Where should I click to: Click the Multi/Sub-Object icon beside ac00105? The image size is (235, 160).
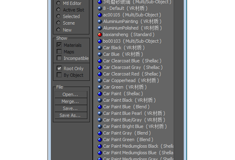(x=100, y=15)
